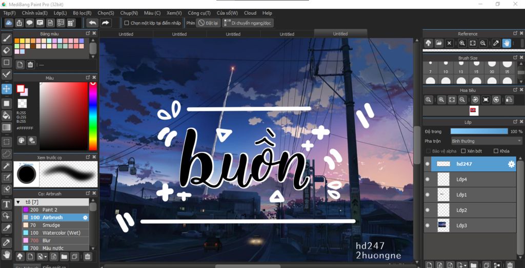Click the Redo arrow in the top toolbar
Screen dimensions: 525x268
click(x=106, y=23)
